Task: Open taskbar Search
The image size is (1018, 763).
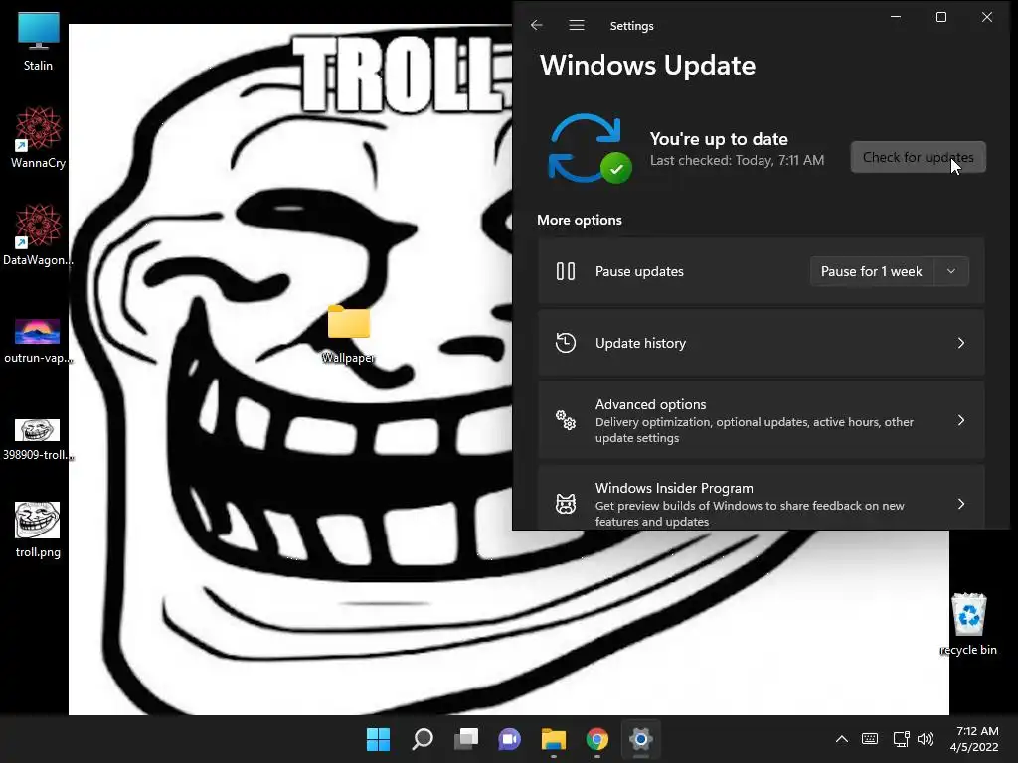Action: point(423,739)
